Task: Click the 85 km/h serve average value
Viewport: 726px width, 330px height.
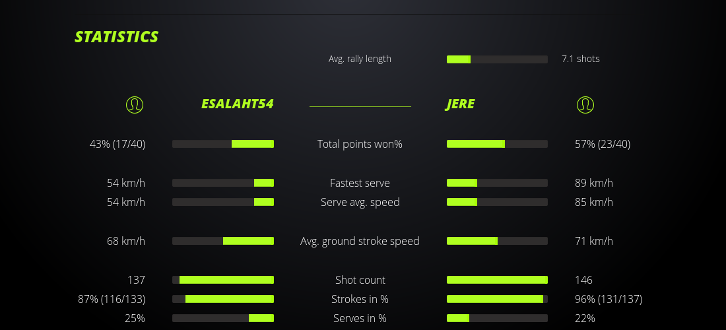Action: pos(594,202)
